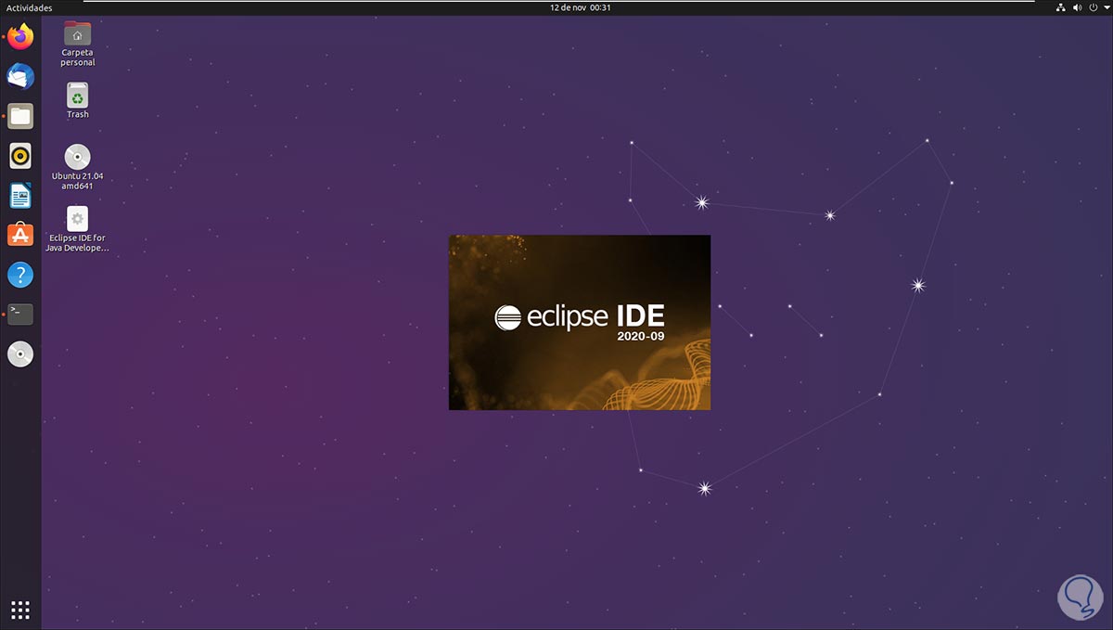Click the disc icon in dock

pos(20,354)
